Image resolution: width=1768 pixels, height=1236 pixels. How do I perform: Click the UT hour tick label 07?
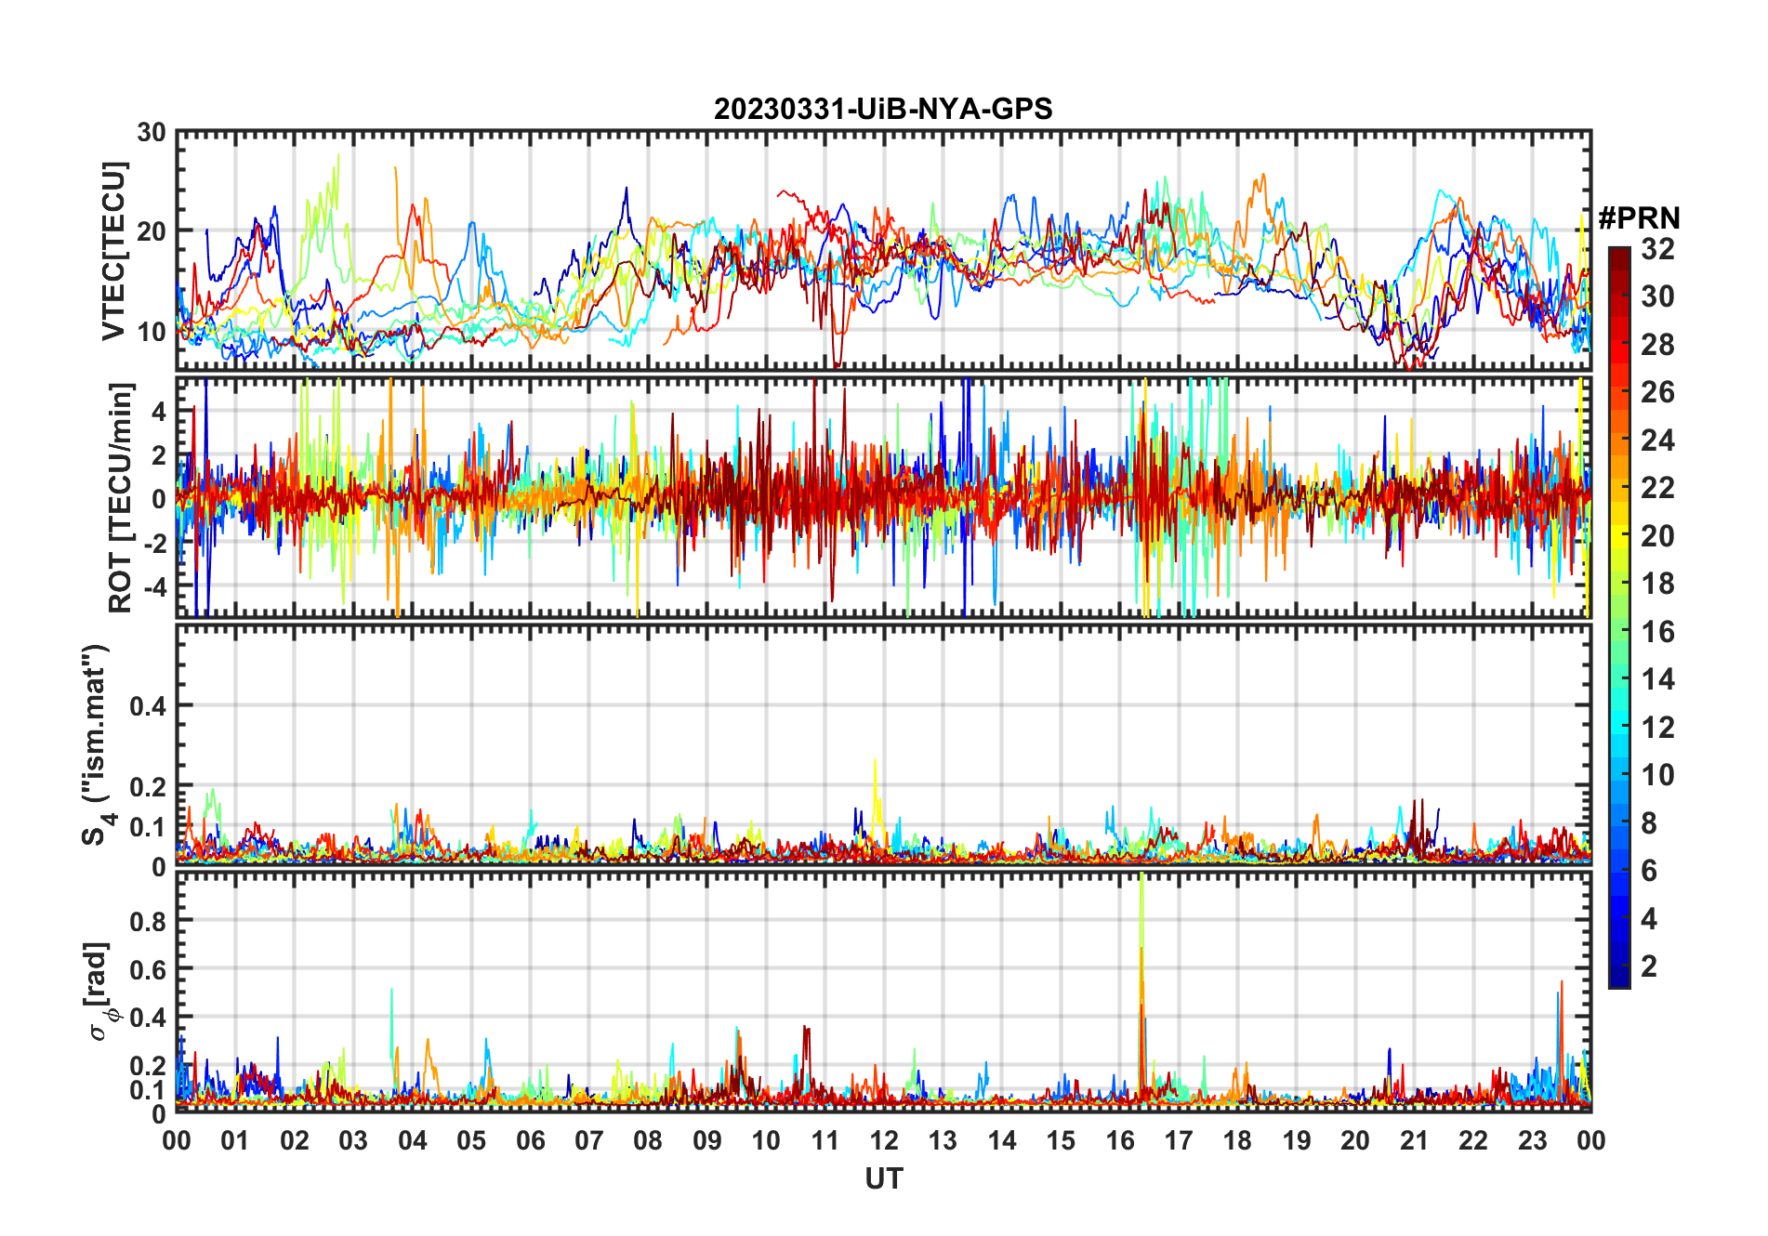pos(589,1141)
